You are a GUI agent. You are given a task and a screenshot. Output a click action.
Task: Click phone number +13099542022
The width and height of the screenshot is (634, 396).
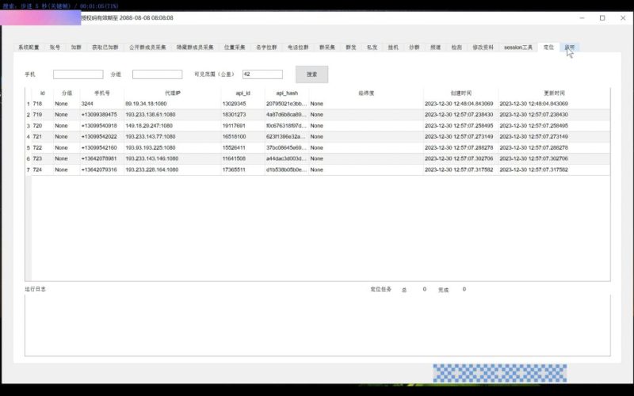(x=102, y=136)
